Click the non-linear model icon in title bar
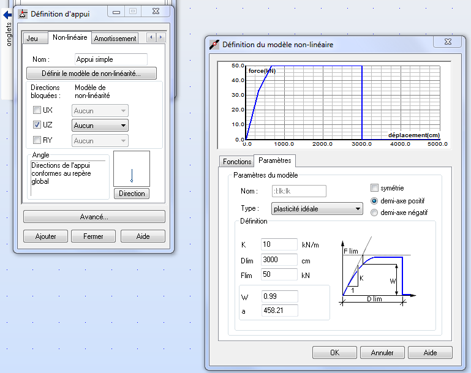 point(214,45)
